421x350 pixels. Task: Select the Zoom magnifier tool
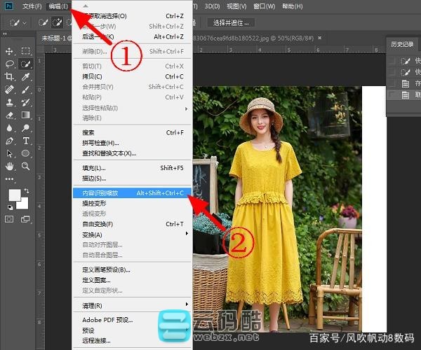(26, 166)
